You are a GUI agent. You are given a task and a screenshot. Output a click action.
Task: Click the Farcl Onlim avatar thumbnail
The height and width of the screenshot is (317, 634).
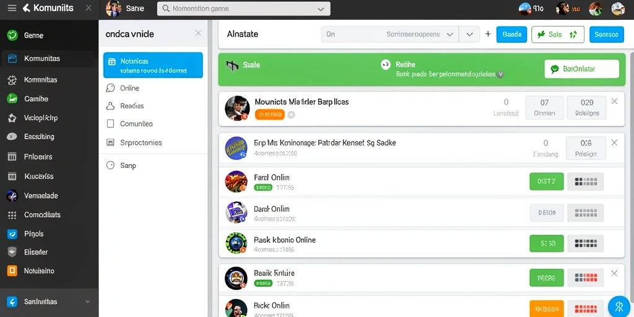pyautogui.click(x=236, y=181)
